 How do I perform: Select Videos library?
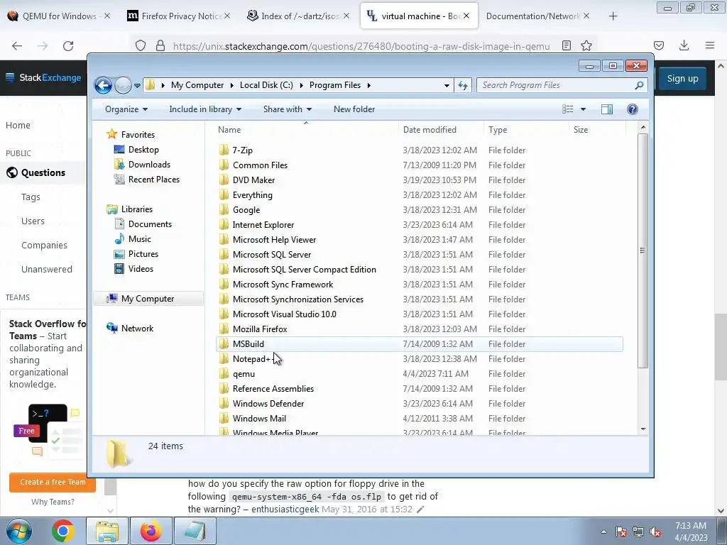pyautogui.click(x=141, y=269)
